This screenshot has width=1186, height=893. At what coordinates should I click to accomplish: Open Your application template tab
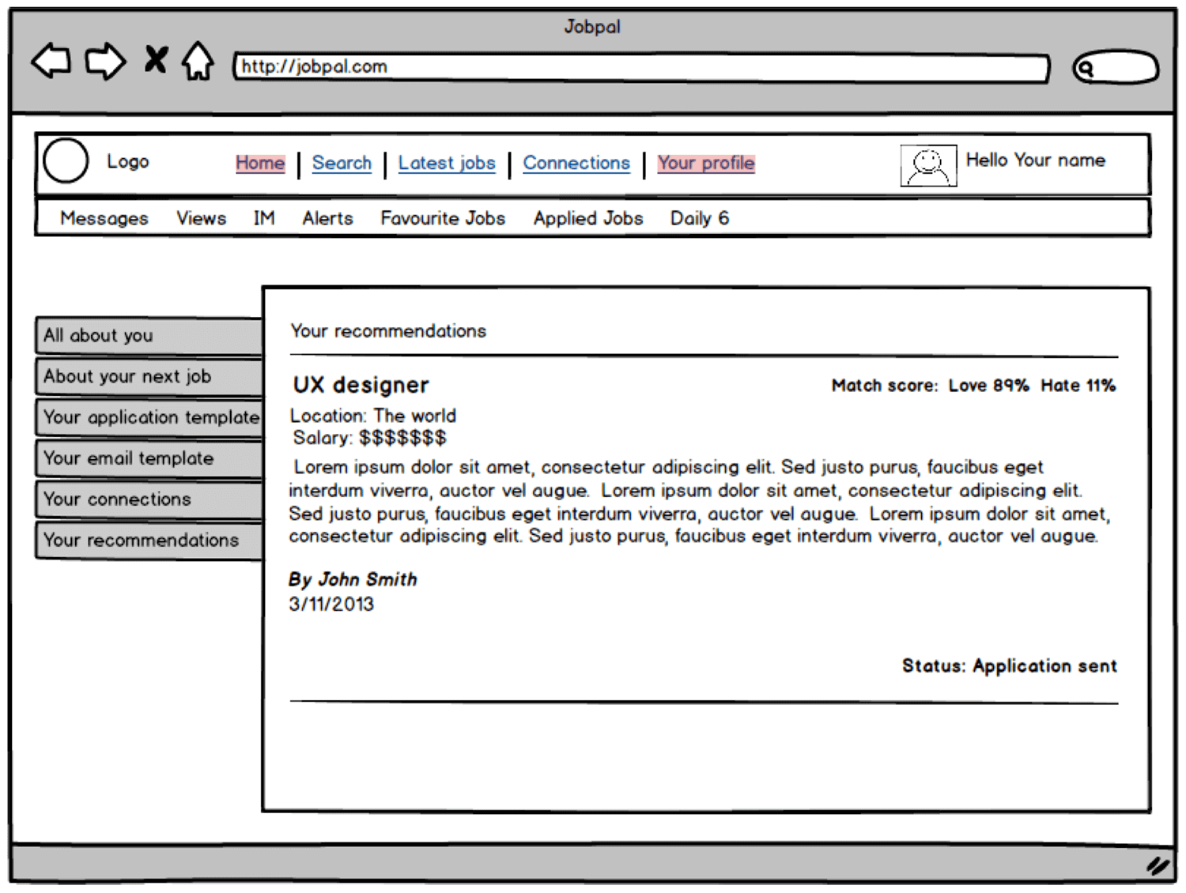point(149,417)
